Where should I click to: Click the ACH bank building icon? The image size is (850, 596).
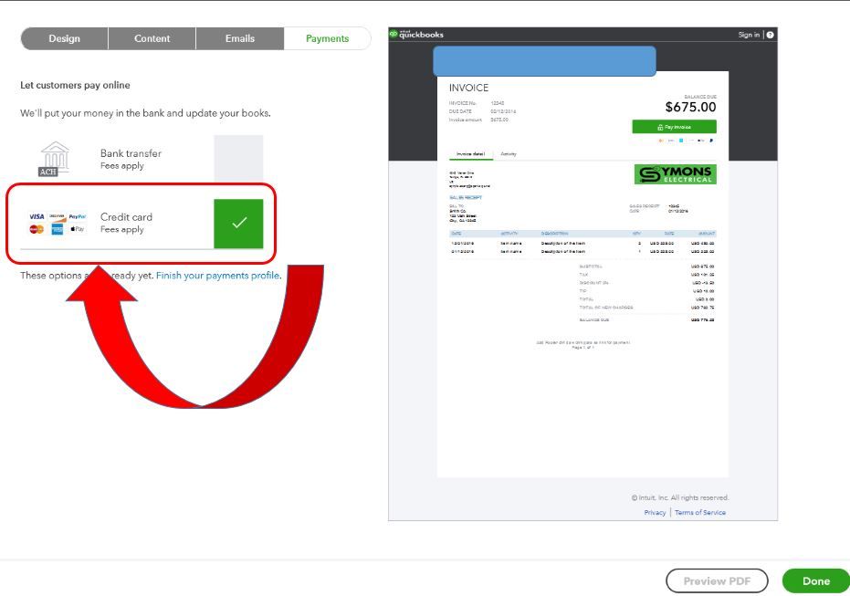point(54,159)
